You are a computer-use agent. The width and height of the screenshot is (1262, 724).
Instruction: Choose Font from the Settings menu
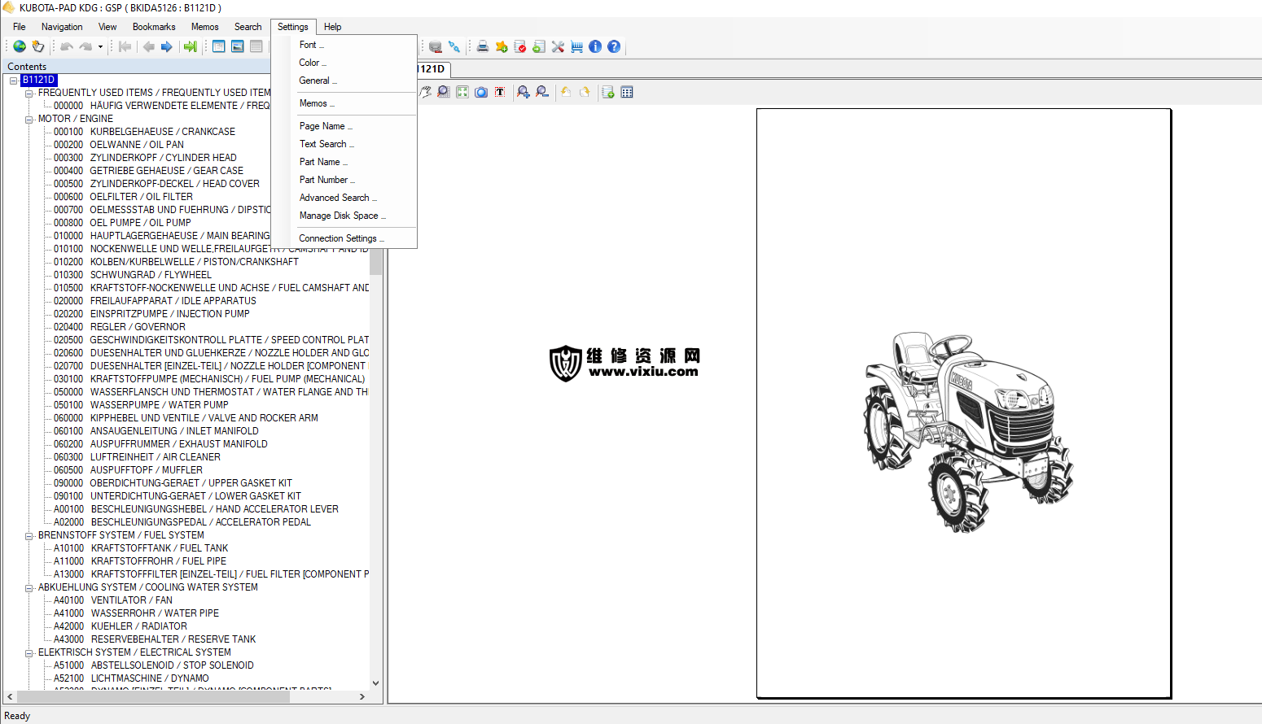(x=312, y=45)
